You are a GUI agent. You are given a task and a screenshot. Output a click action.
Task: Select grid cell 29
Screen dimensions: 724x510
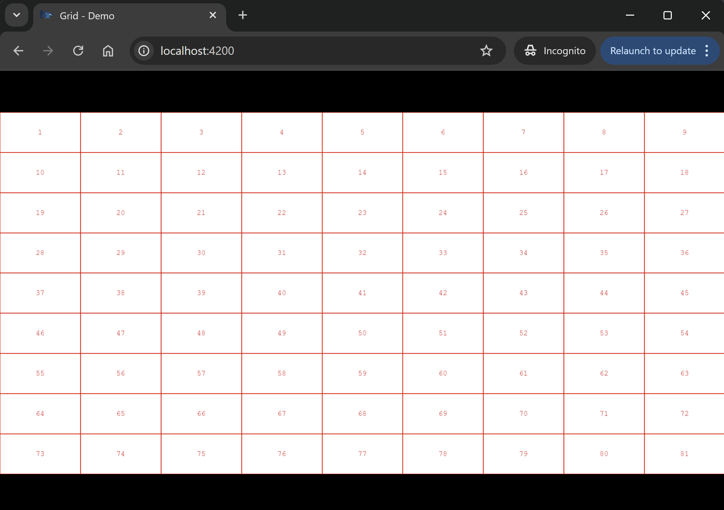pyautogui.click(x=121, y=253)
